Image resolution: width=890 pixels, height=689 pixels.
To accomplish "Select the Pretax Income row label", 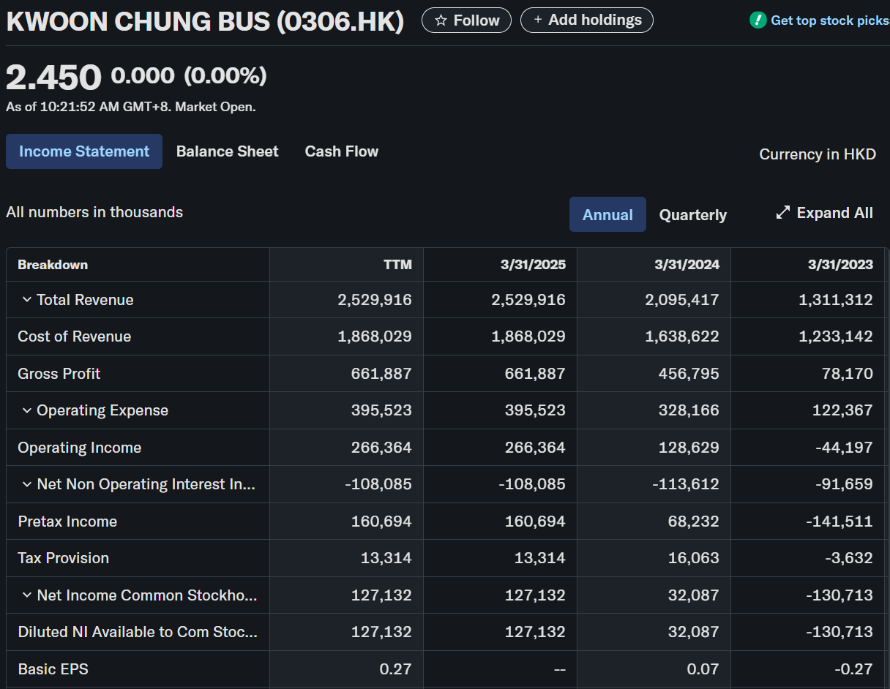I will tap(67, 522).
